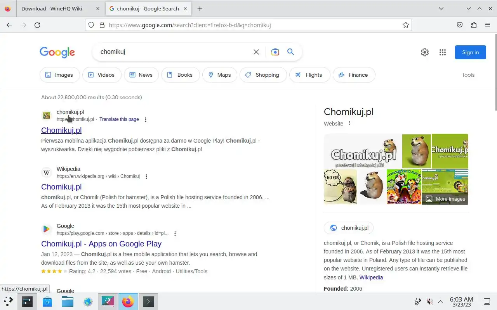This screenshot has width=497, height=310.
Task: Click into the Google search input field
Action: pyautogui.click(x=174, y=52)
